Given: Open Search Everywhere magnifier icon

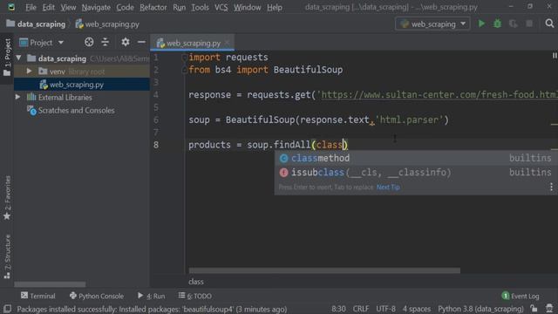Looking at the screenshot, I should pos(549,24).
